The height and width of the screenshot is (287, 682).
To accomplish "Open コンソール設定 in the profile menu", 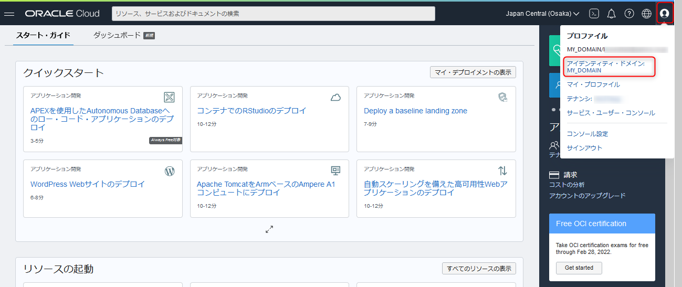I will tap(587, 134).
